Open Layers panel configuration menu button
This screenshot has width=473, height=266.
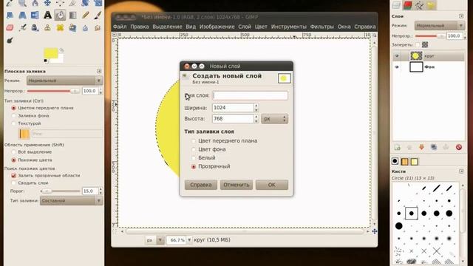pos(461,16)
